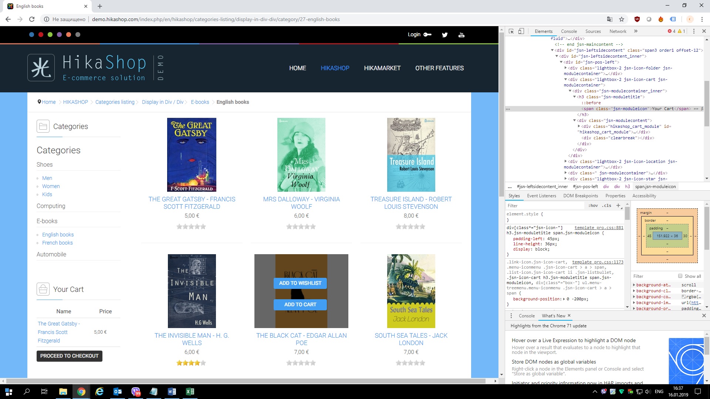The height and width of the screenshot is (399, 710).
Task: Add new style rule plus icon
Action: click(x=618, y=206)
